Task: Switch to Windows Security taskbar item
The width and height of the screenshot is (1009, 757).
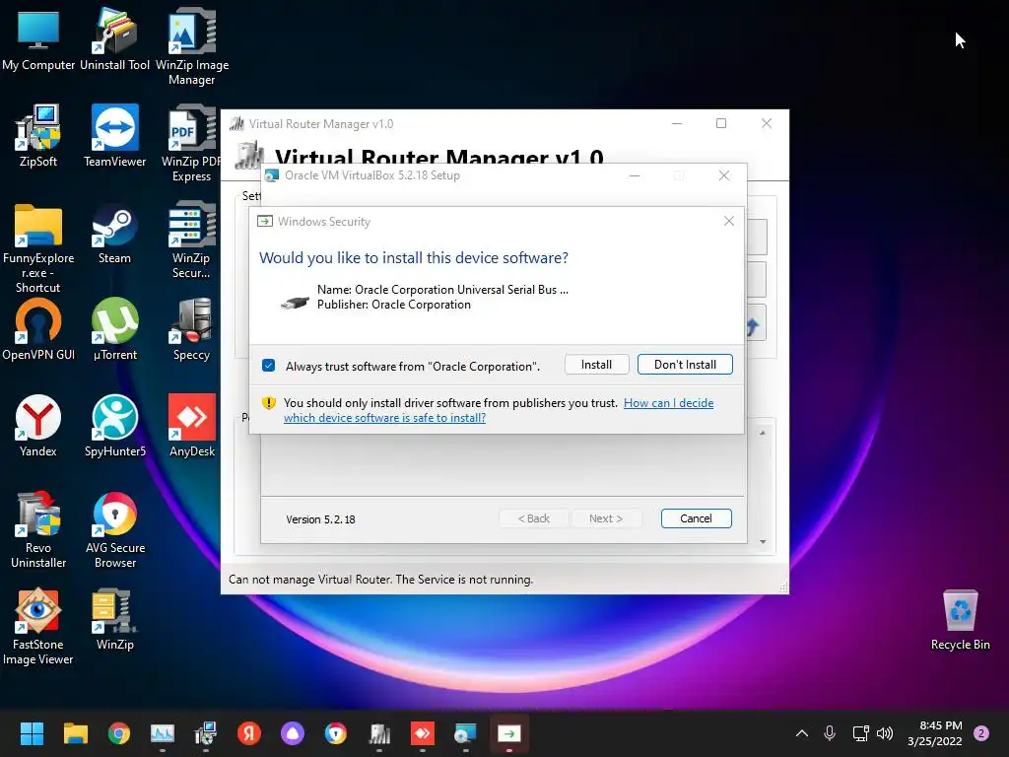Action: click(x=509, y=733)
